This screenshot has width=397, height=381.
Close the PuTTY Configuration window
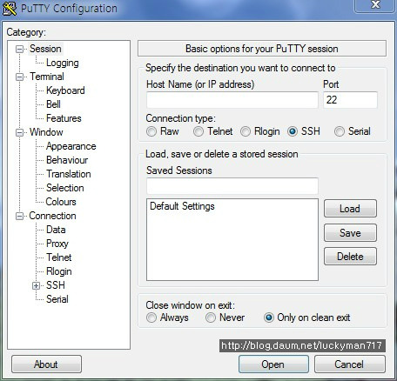pyautogui.click(x=375, y=5)
